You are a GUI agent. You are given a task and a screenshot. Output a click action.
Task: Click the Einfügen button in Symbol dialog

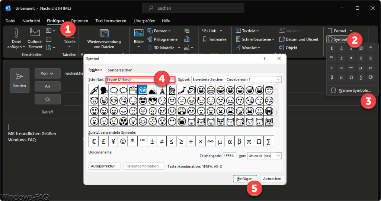tap(245, 179)
